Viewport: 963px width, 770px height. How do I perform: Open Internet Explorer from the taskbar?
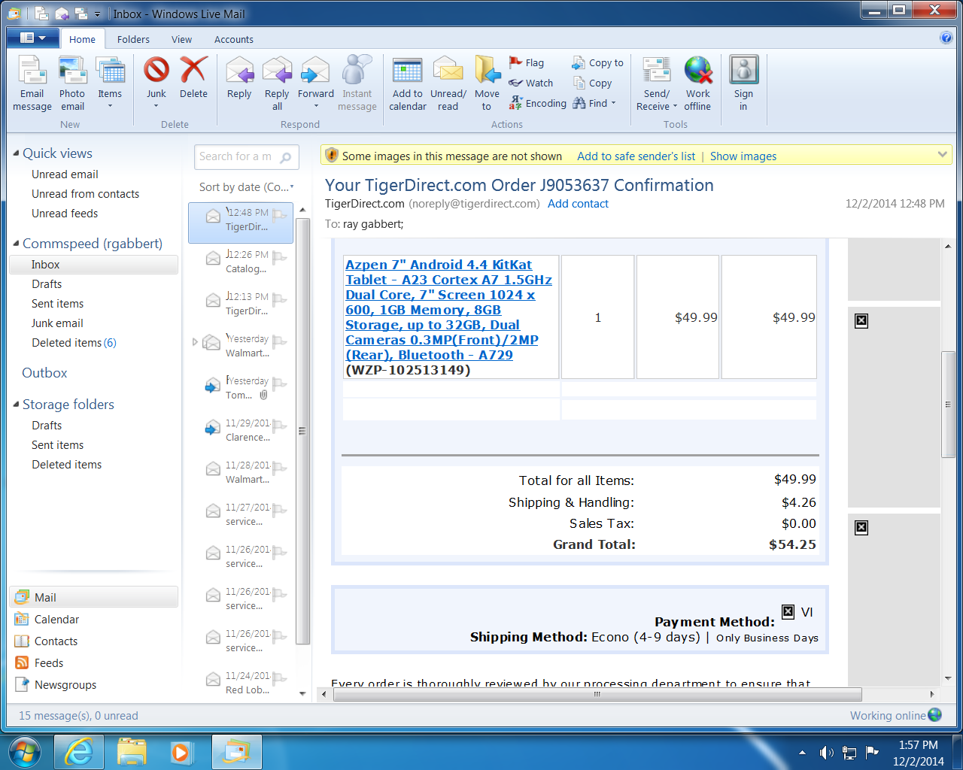coord(79,751)
